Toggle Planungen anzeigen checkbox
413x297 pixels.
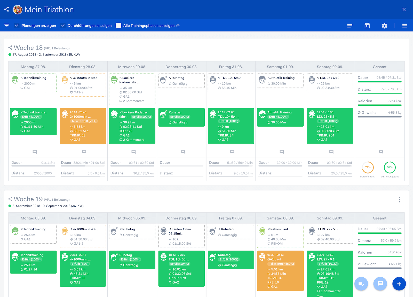[17, 26]
